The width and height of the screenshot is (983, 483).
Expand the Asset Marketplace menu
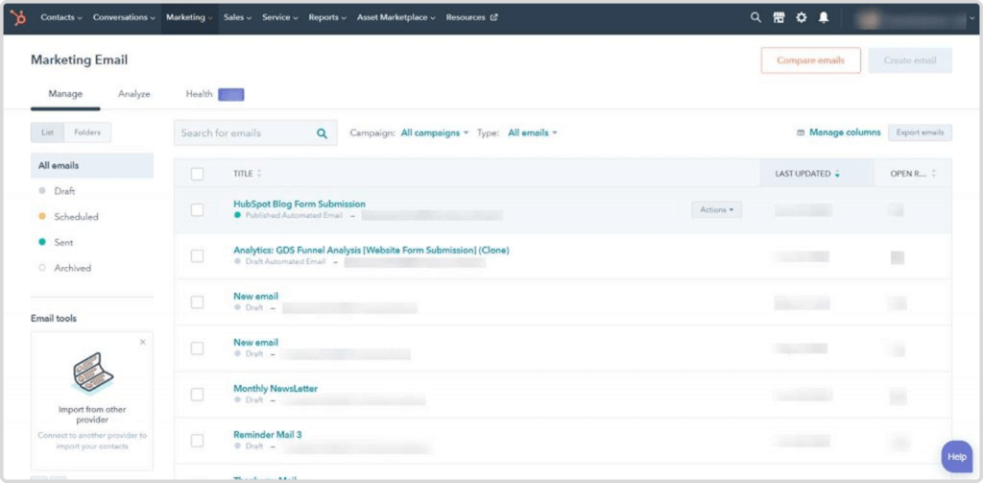(x=396, y=17)
